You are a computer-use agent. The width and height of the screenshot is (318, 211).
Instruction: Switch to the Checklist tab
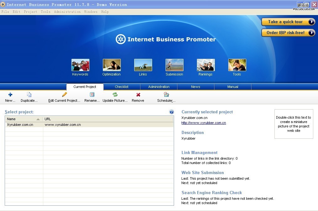click(x=122, y=87)
